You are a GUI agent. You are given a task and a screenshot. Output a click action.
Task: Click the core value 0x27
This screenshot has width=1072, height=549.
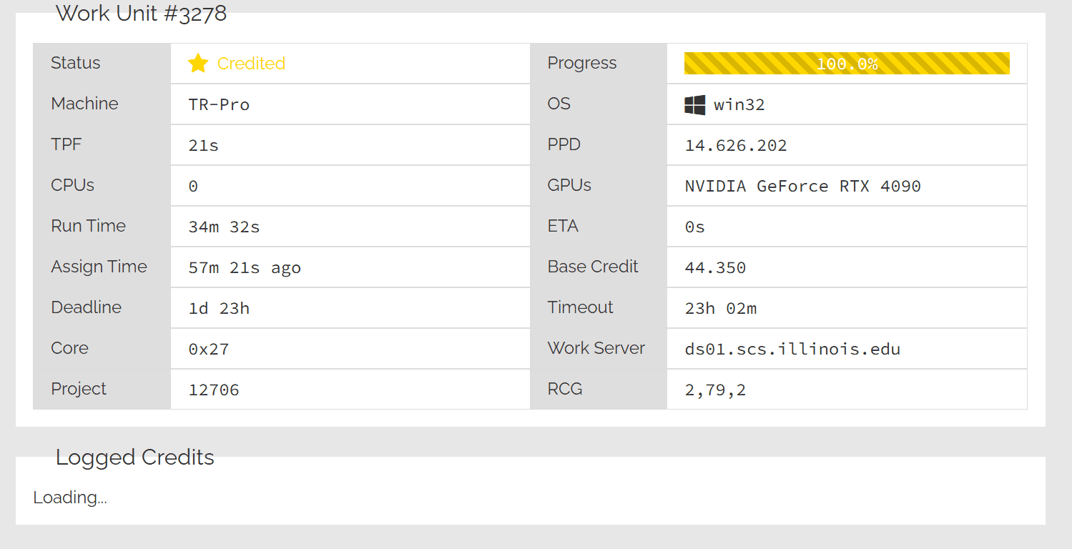(x=209, y=350)
